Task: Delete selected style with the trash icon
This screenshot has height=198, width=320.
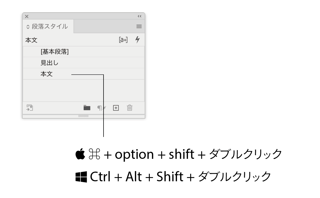Action: click(x=130, y=108)
